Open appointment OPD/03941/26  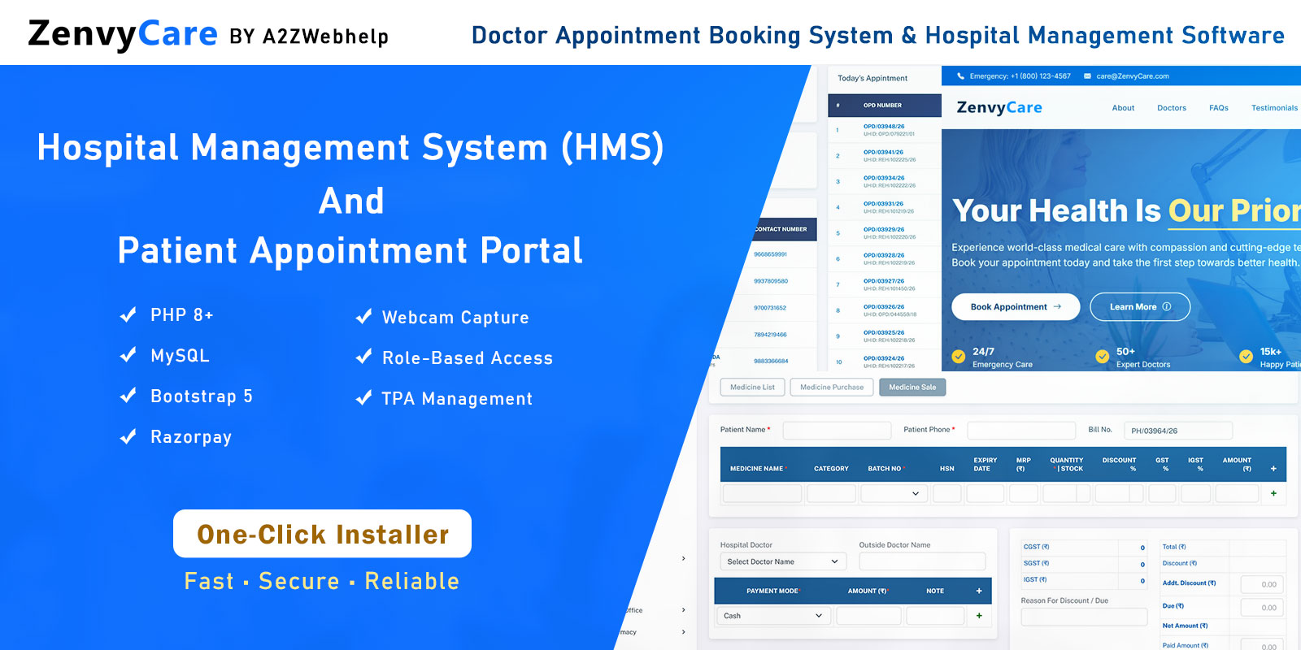[x=883, y=152]
